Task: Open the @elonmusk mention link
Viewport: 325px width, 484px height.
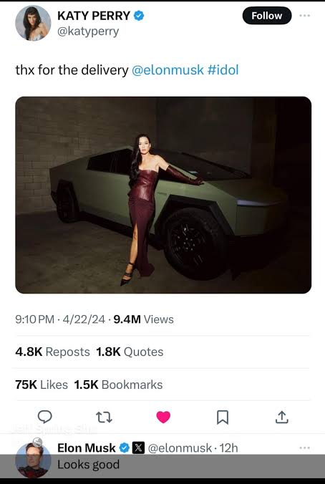Action: click(x=168, y=70)
